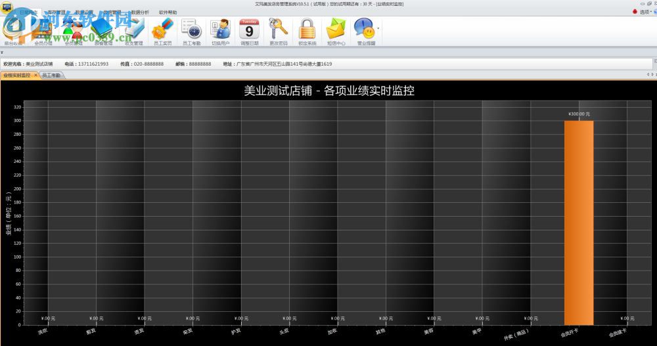Expand the arrow beside 营业提醒
The image size is (657, 346).
(x=378, y=30)
